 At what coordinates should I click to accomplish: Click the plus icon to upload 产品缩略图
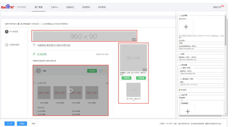187,111
